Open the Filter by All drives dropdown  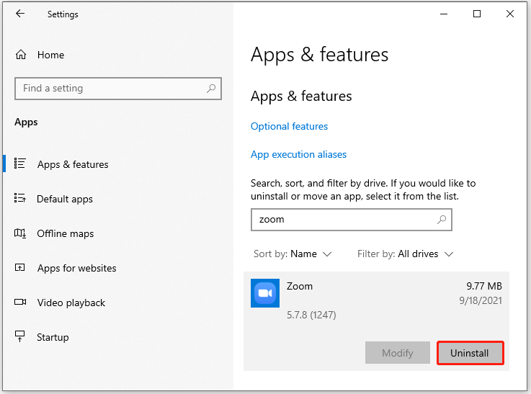tap(405, 254)
